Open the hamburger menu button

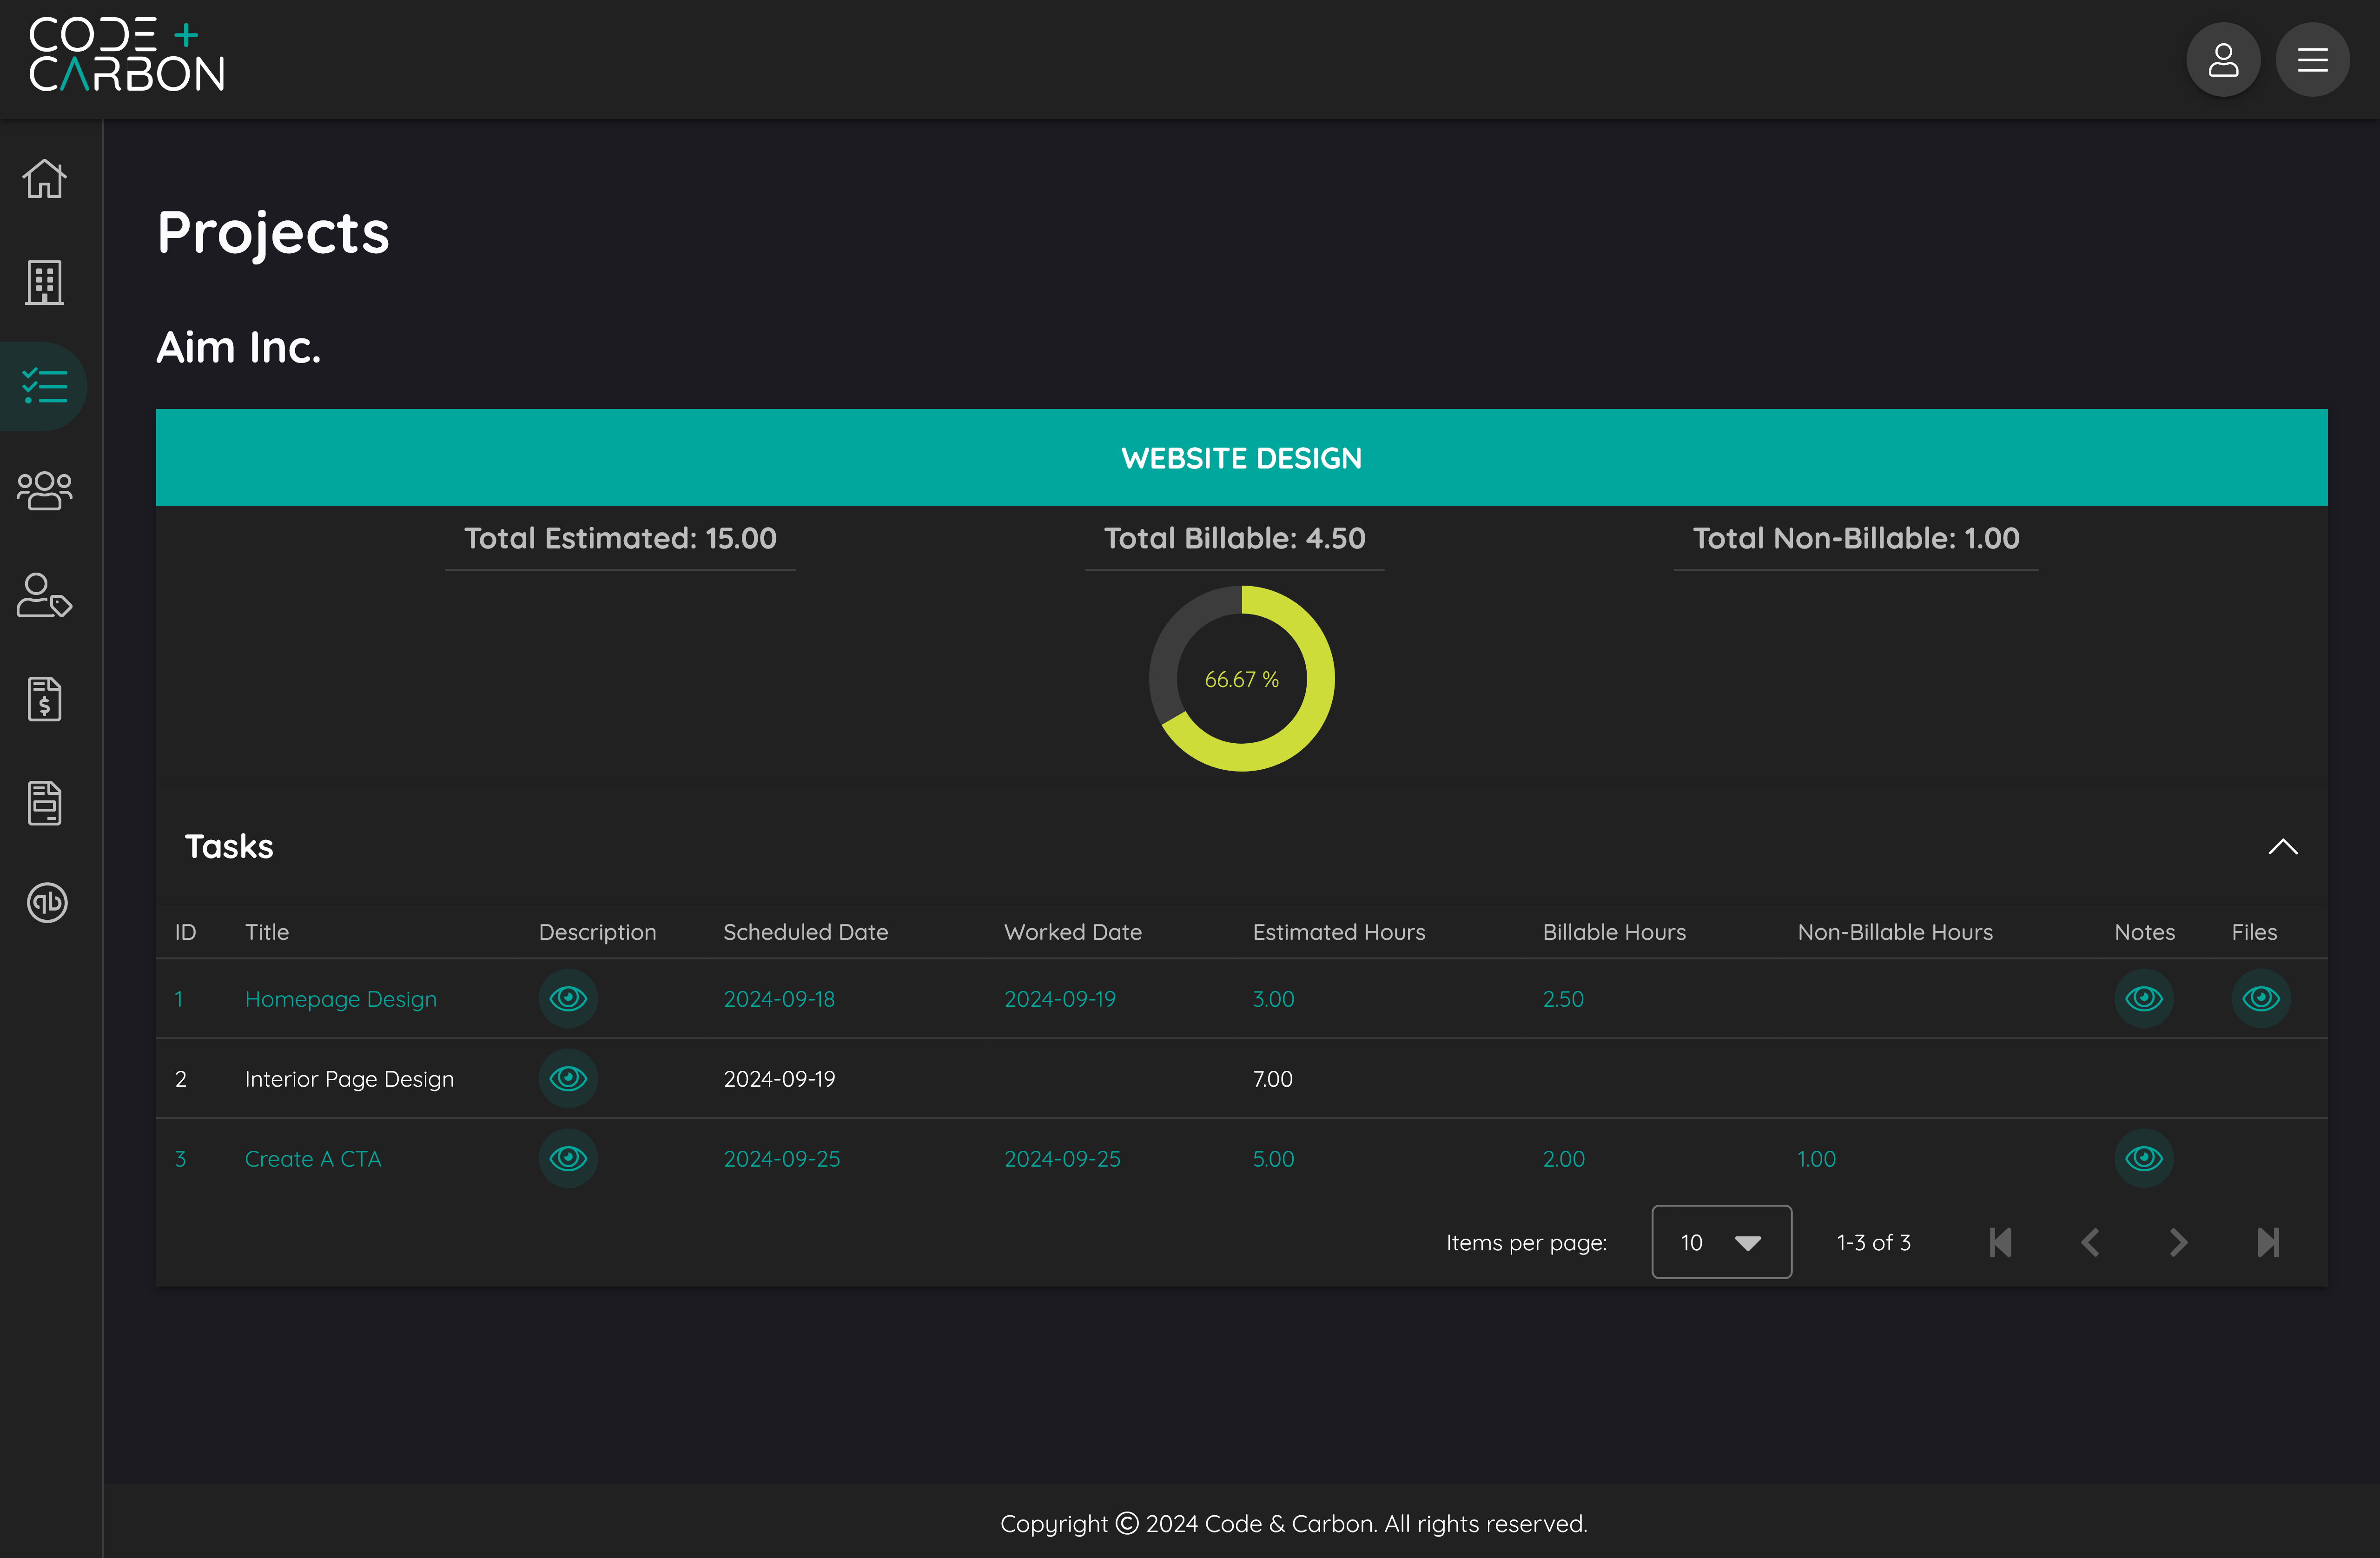coord(2313,60)
